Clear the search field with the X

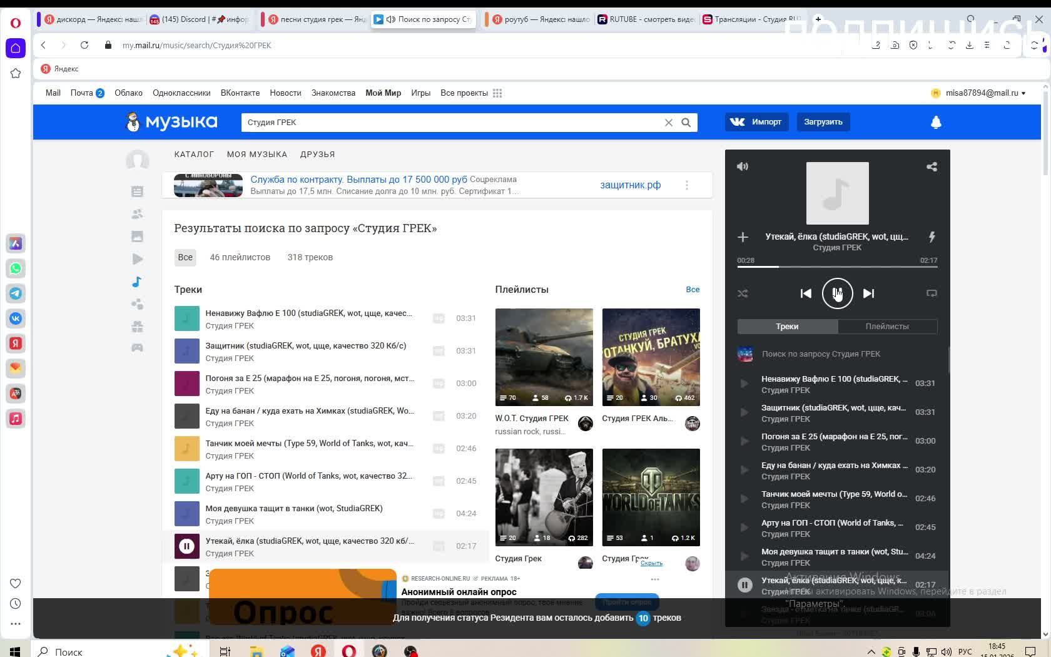(669, 123)
